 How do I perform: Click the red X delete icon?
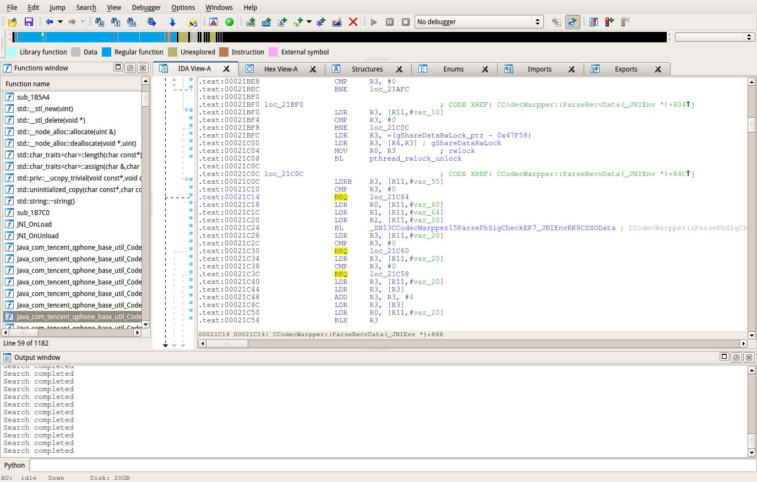pos(353,22)
